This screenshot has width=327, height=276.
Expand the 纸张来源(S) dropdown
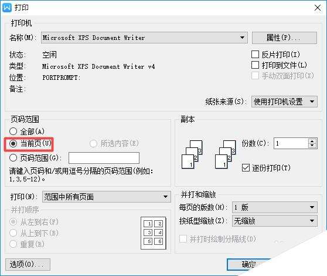click(284, 102)
